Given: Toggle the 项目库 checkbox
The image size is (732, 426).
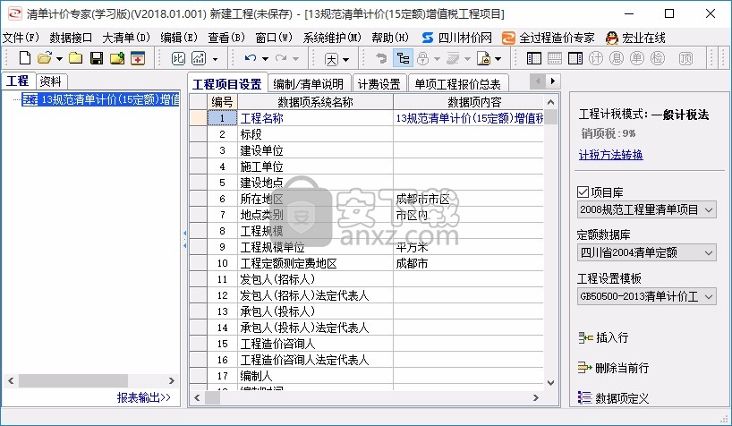Looking at the screenshot, I should click(x=583, y=192).
